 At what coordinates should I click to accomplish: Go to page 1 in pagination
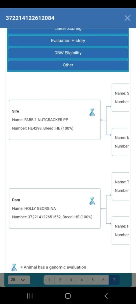[49, 280]
